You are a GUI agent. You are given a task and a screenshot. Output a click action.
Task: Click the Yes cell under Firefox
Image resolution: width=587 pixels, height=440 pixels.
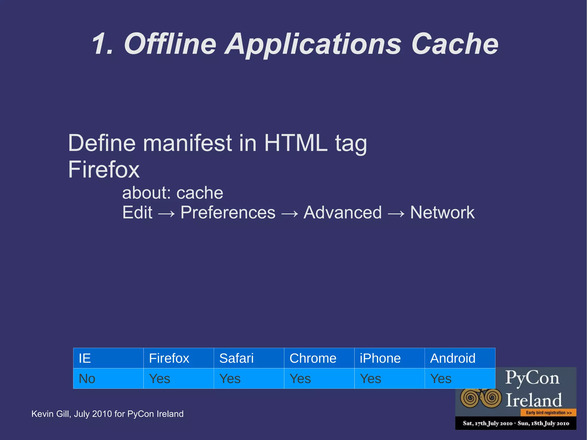[x=178, y=378]
